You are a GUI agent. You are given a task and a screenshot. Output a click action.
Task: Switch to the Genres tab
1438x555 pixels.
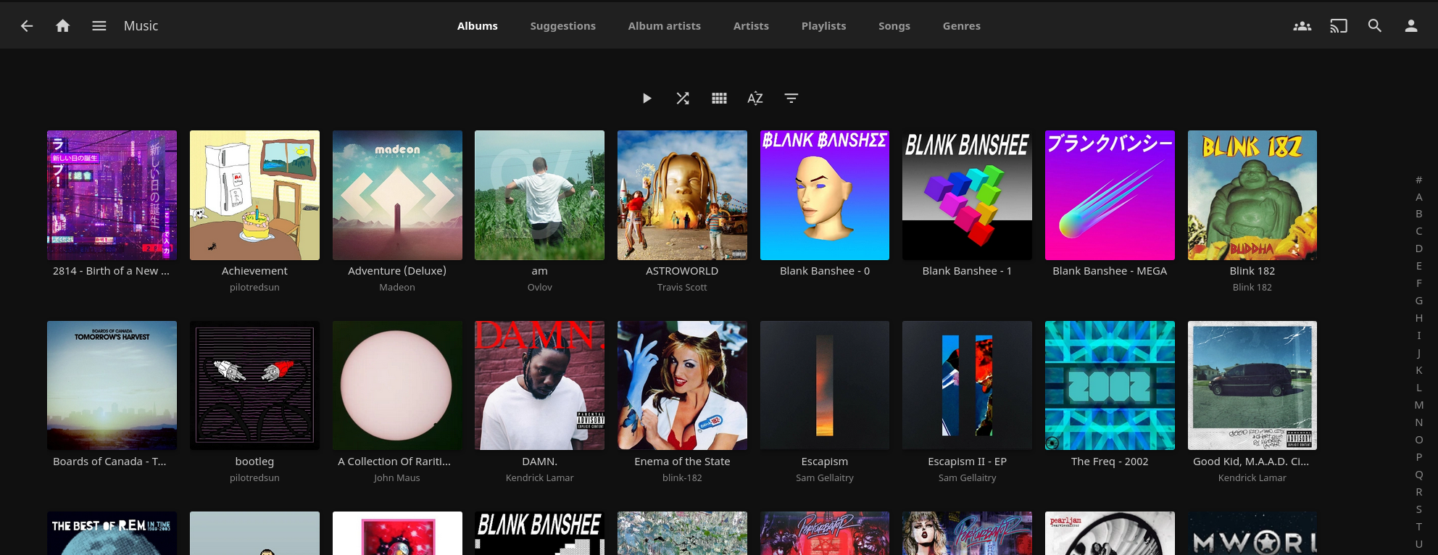[x=962, y=26]
